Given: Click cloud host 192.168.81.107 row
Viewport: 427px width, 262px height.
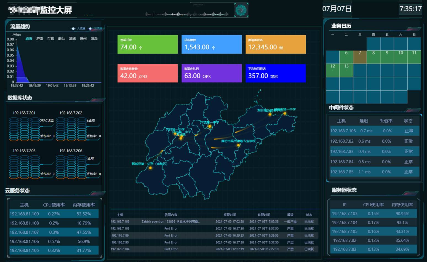Looking at the screenshot, I should 54,232.
